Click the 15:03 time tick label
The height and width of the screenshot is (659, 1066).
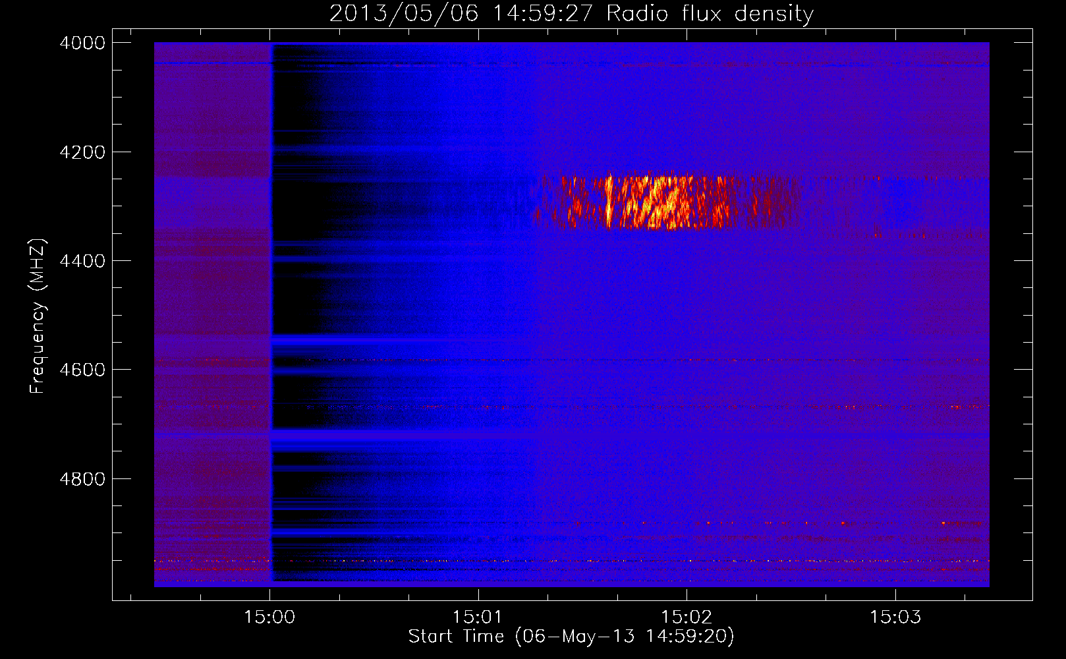coord(895,617)
